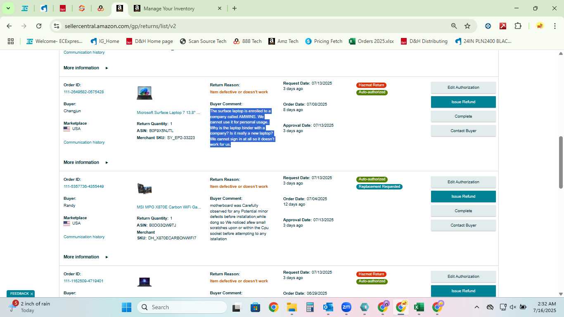View Communication history for Changjun's return
The width and height of the screenshot is (564, 317).
[84, 142]
